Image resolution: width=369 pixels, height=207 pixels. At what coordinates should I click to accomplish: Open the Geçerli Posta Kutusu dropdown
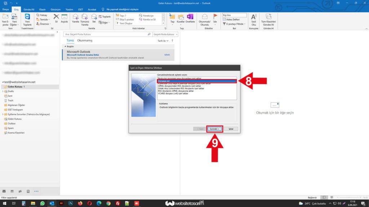click(x=165, y=34)
